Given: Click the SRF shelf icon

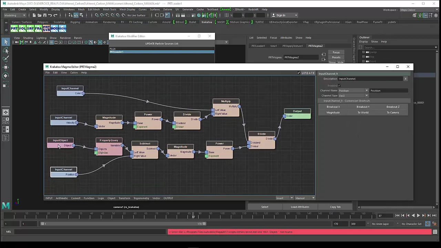Looking at the screenshot, I should [x=30, y=28].
